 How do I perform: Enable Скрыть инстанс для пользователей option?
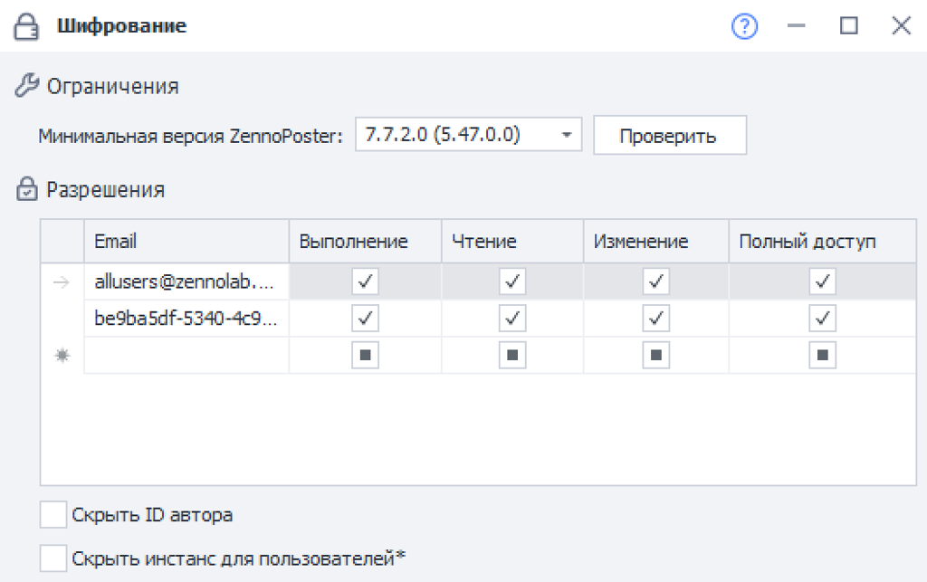54,557
